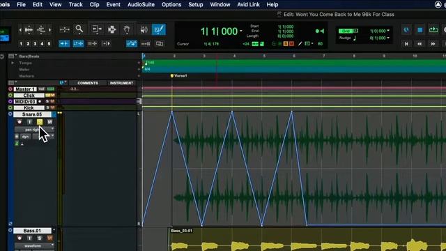The width and height of the screenshot is (446, 251).
Task: Toggle Automation Follows Edit button
Action: point(132,43)
